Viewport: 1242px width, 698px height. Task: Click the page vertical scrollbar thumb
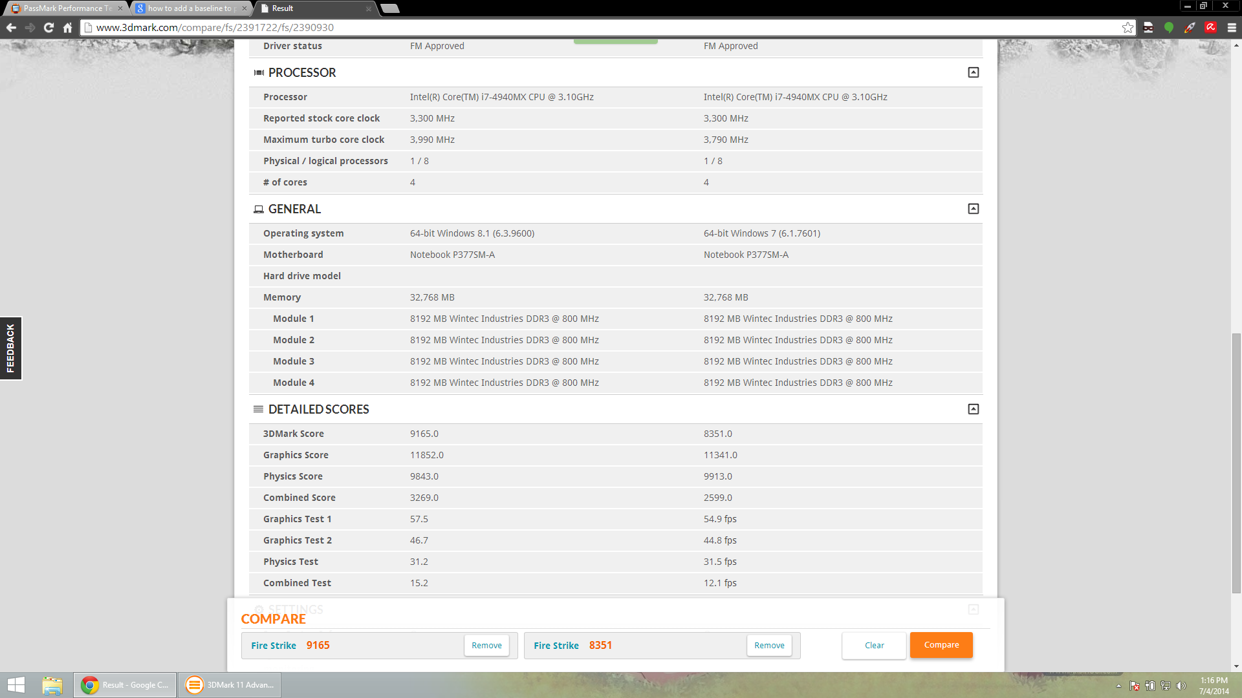[x=1236, y=463]
